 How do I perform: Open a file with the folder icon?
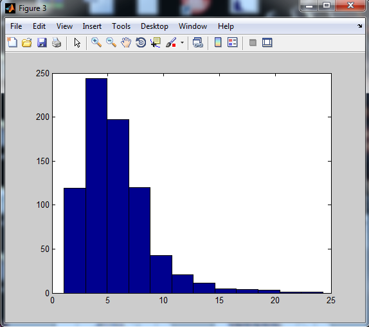point(27,43)
